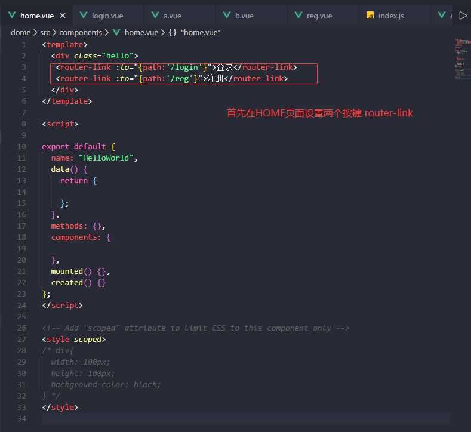Click the JS icon on index.js tab
Screen dimensions: 471x432
370,16
